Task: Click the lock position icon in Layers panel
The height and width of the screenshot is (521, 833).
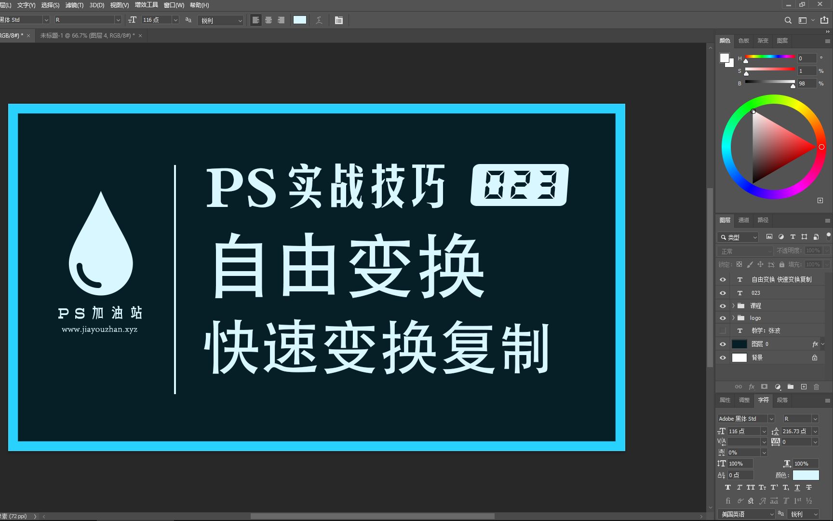Action: pyautogui.click(x=760, y=264)
